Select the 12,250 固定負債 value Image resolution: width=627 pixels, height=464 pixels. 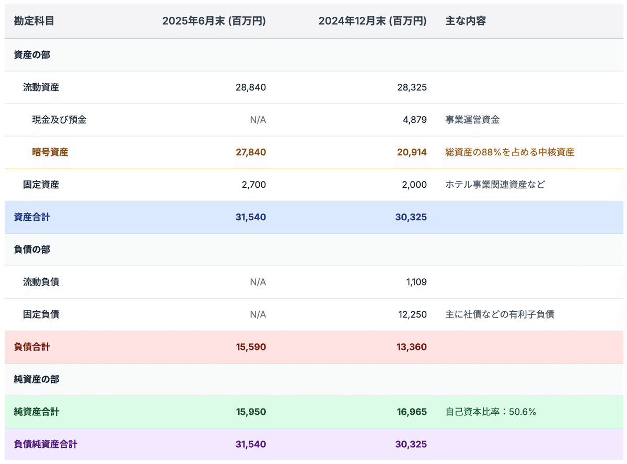pyautogui.click(x=412, y=314)
